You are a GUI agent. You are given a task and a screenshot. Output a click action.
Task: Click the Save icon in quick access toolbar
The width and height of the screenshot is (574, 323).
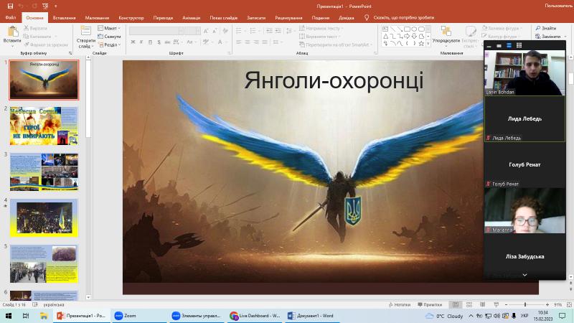[x=10, y=6]
